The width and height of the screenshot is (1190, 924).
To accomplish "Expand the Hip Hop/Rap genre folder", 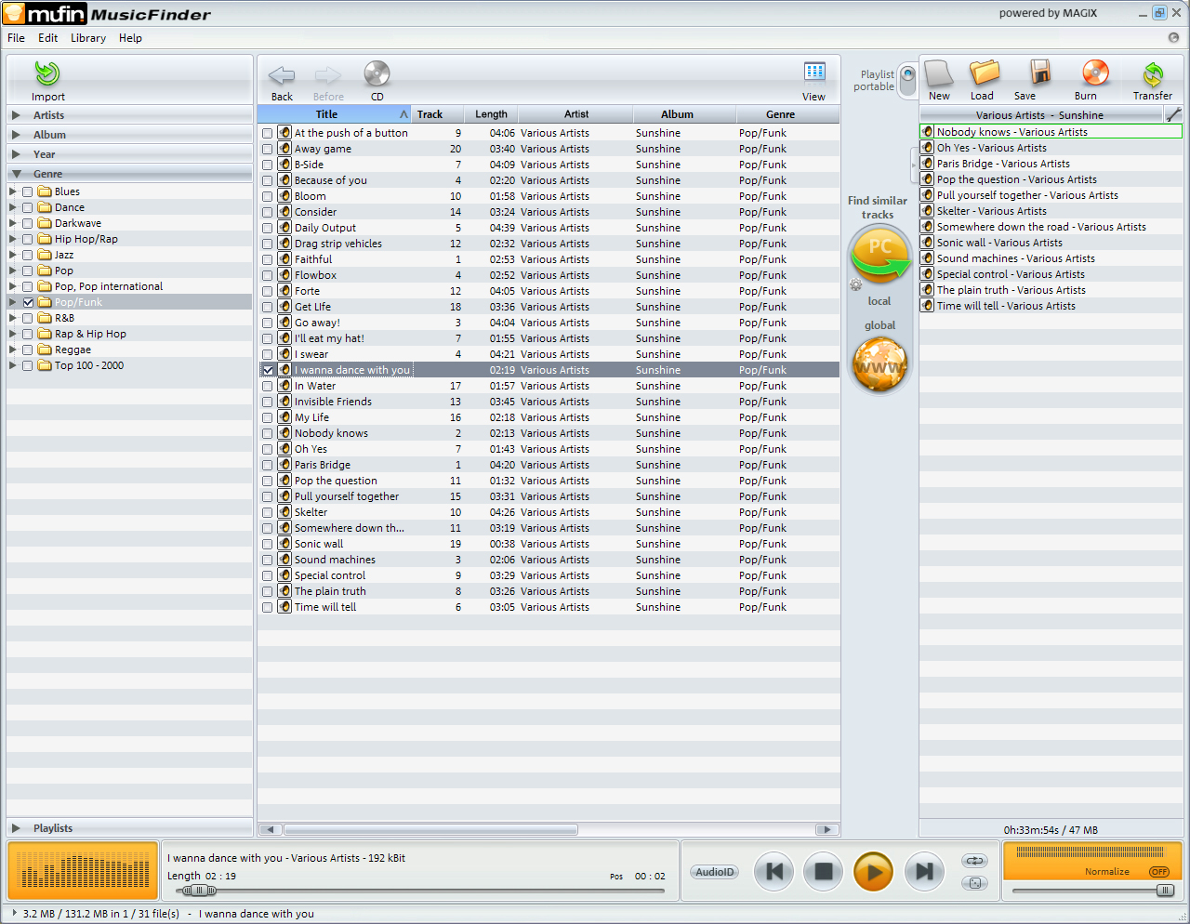I will (13, 239).
